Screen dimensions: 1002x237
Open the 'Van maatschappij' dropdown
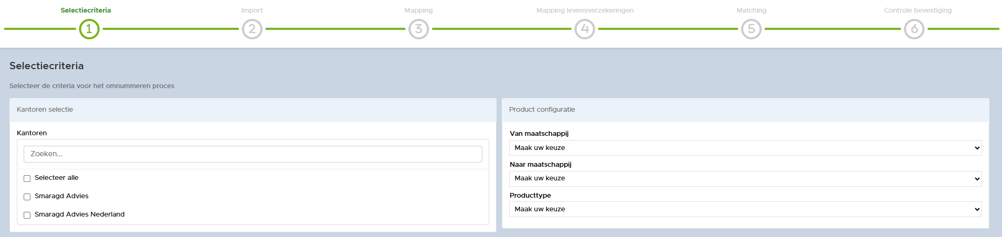pos(745,148)
